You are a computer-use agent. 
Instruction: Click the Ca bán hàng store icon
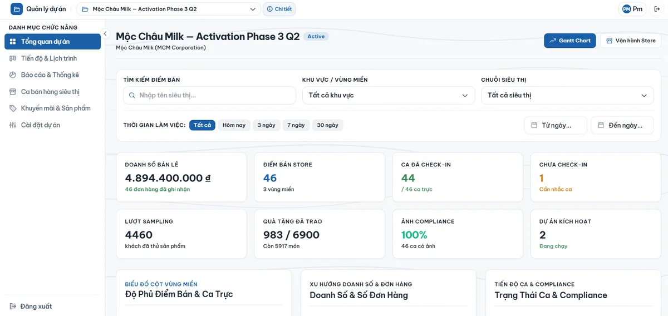13,92
